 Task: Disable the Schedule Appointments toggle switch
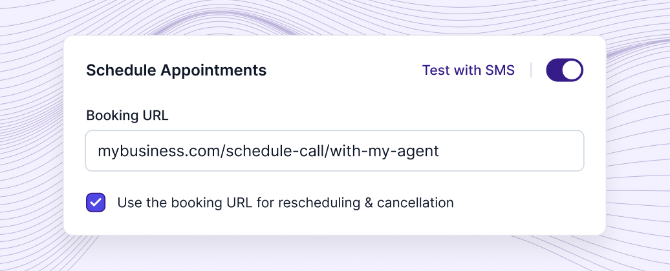pyautogui.click(x=565, y=70)
